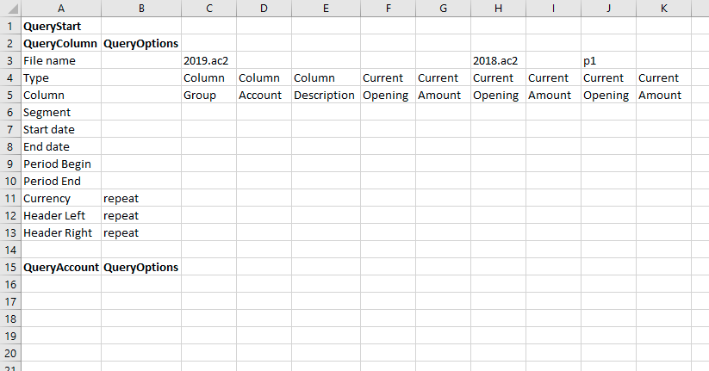This screenshot has width=709, height=371.
Task: Click the QueryStart cell
Action: tap(60, 27)
